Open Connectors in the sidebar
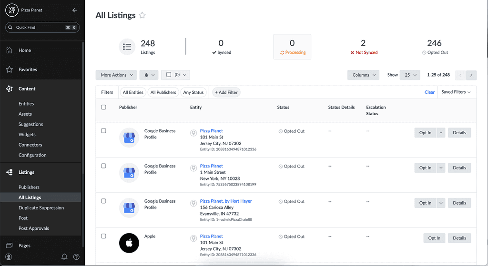The width and height of the screenshot is (488, 266). pos(30,145)
